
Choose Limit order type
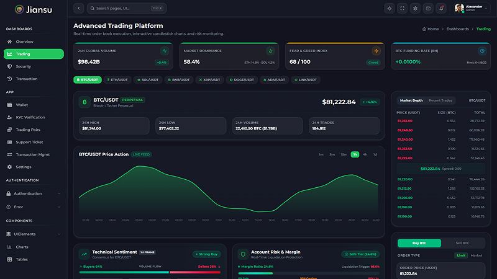point(461,255)
